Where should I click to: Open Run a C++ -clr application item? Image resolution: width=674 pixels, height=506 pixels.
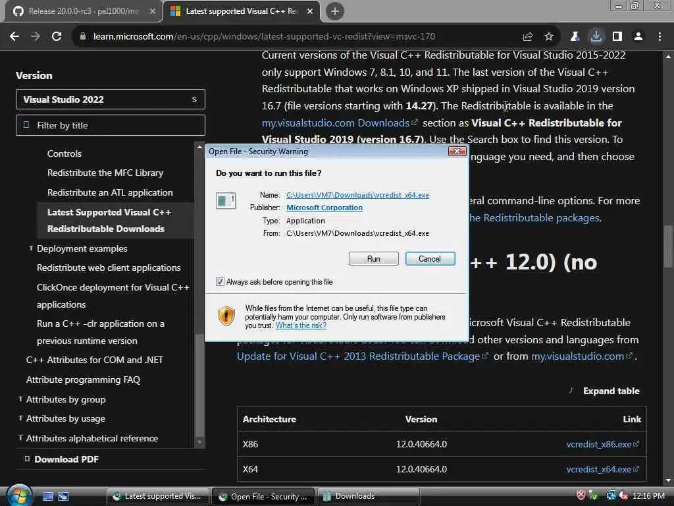coord(101,332)
